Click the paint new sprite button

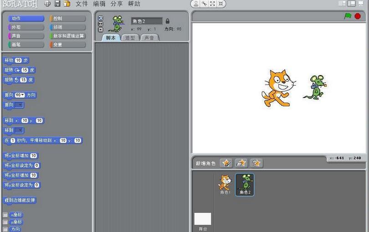226,163
